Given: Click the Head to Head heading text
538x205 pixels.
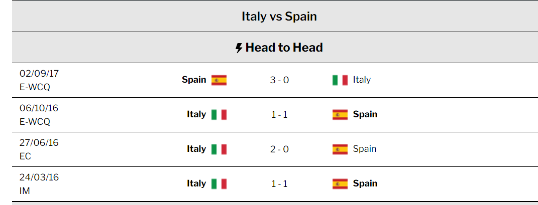Looking at the screenshot, I should point(284,48).
